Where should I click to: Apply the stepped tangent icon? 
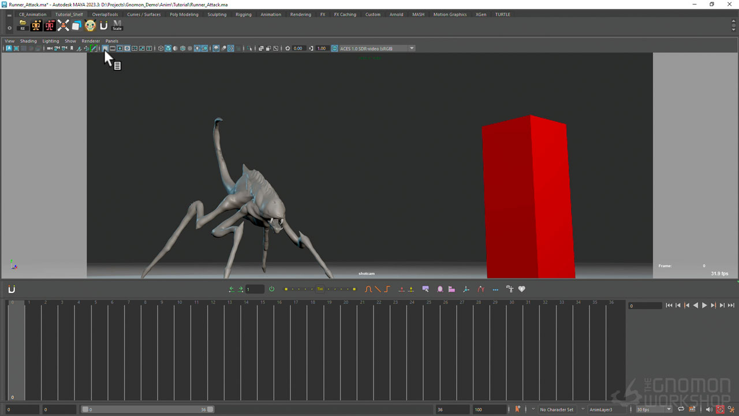387,289
